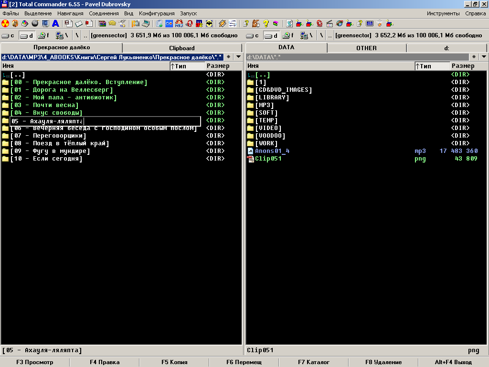Screen dimensions: 489x367
Task: Click the left panel path bar
Action: tap(112, 57)
